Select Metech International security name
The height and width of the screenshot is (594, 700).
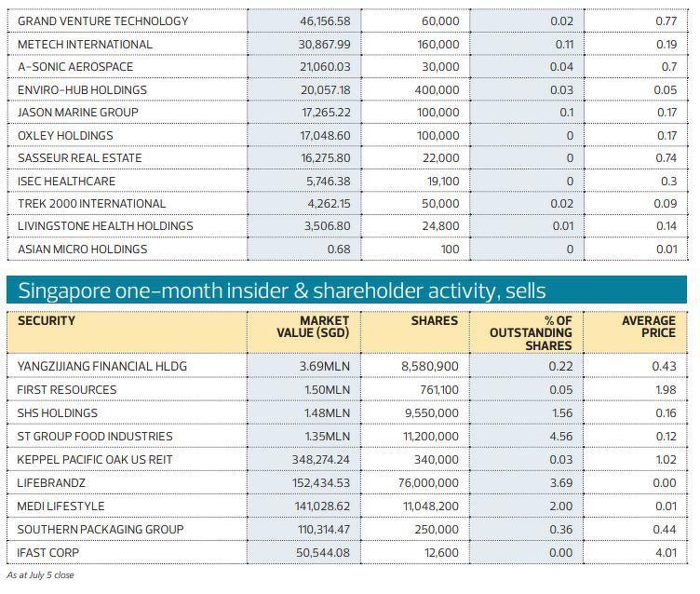(85, 44)
